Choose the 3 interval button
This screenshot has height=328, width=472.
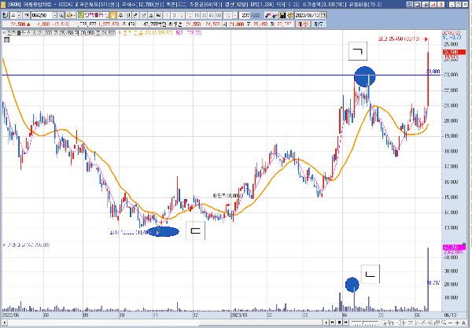click(174, 15)
